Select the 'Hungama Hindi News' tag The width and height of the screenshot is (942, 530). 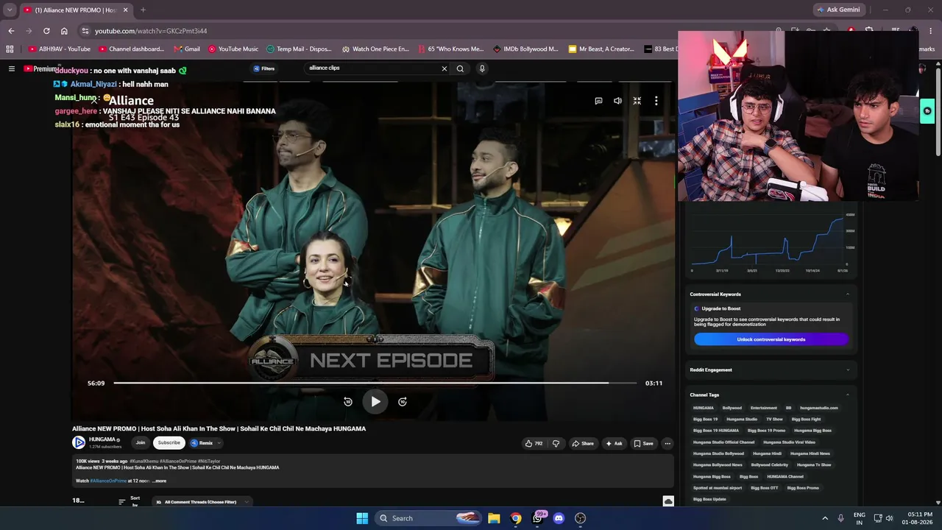pyautogui.click(x=810, y=453)
